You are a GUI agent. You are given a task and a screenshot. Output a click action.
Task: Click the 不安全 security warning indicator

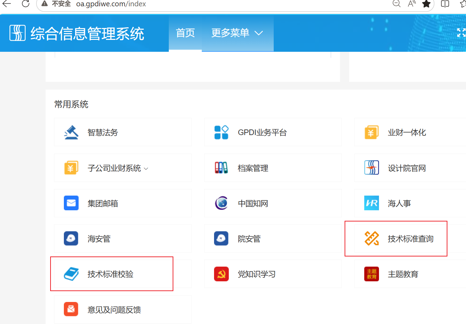coord(56,4)
